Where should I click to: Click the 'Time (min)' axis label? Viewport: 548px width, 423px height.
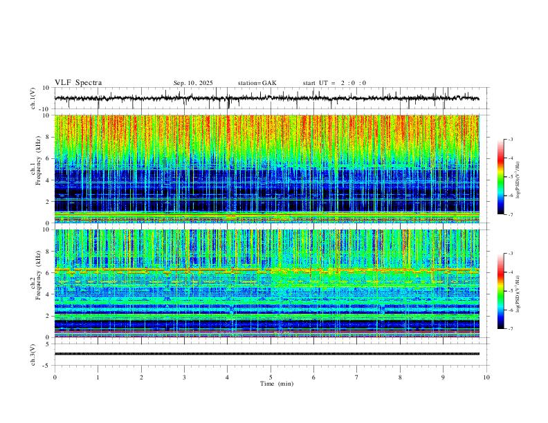coord(277,384)
